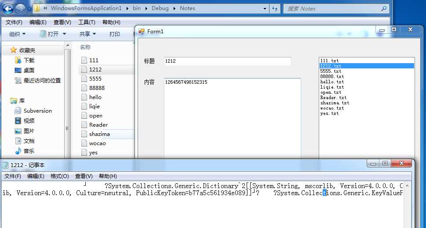
Task: Maximize the Form1 window
Action: [393, 29]
